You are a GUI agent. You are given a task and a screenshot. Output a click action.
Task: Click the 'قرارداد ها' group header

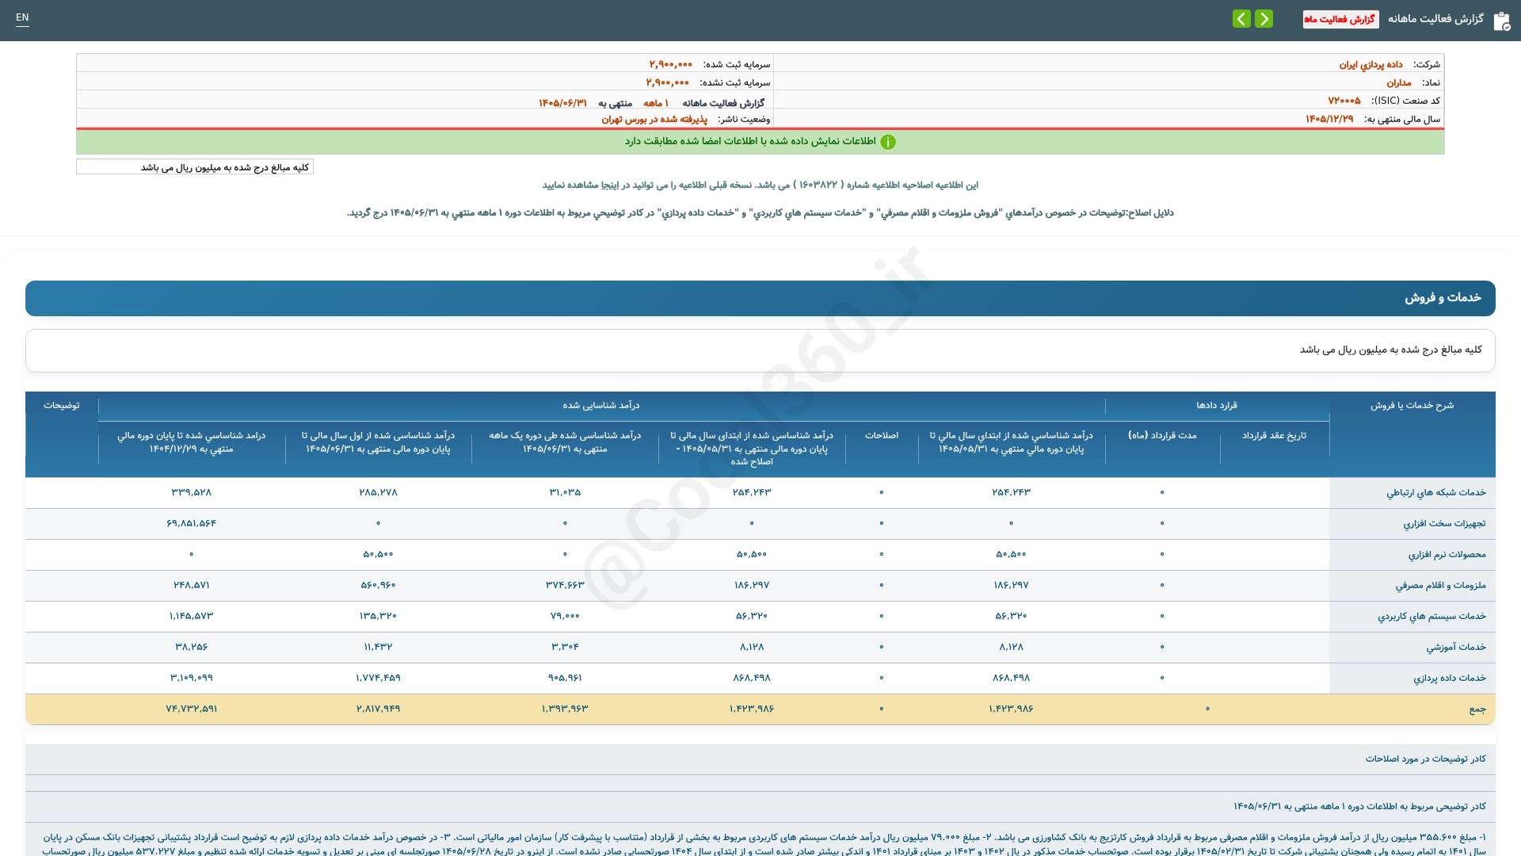click(1217, 405)
